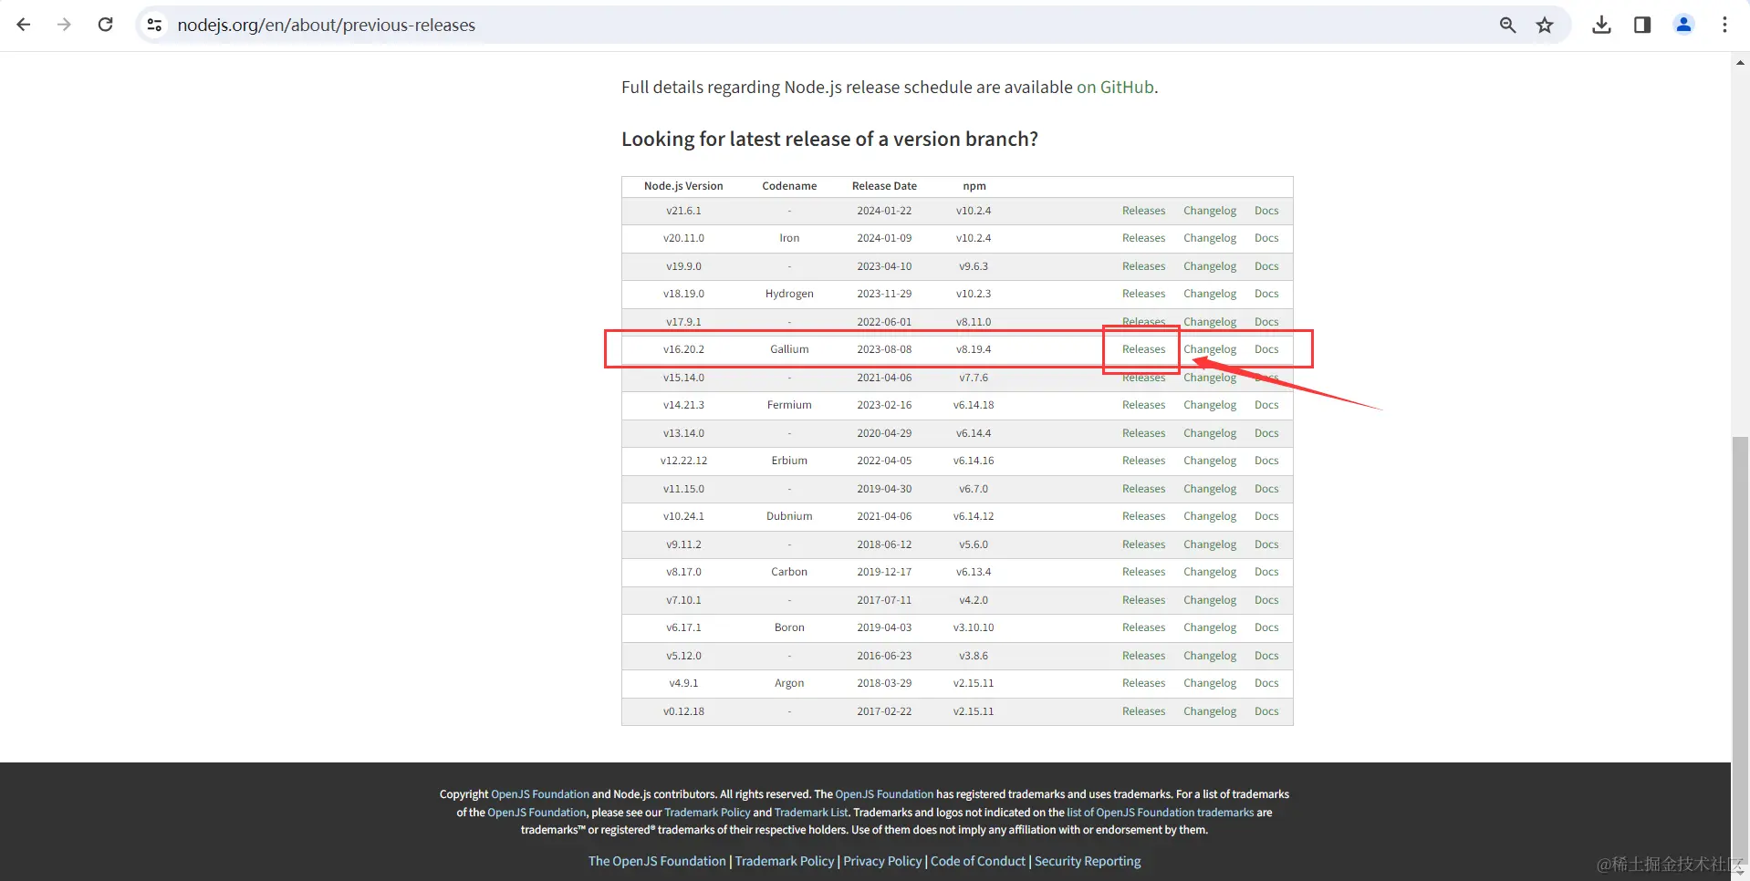
Task: Open Changelog link for v7.10.1
Action: (x=1210, y=600)
